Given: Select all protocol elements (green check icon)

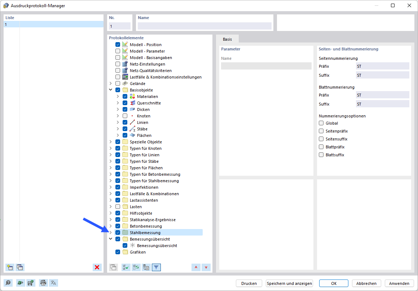Looking at the screenshot, I should [126, 267].
